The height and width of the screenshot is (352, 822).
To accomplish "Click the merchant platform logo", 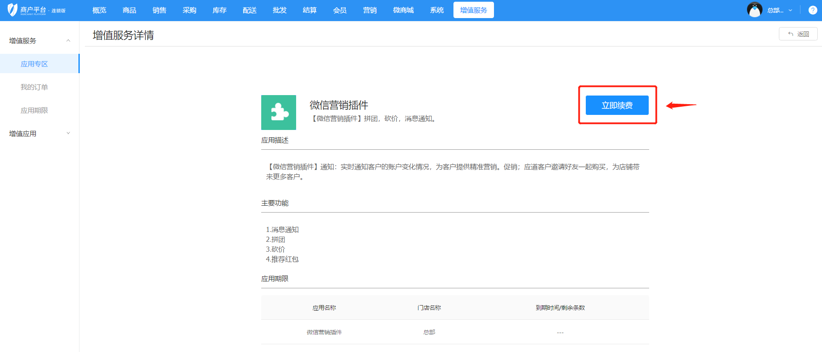I will click(36, 10).
